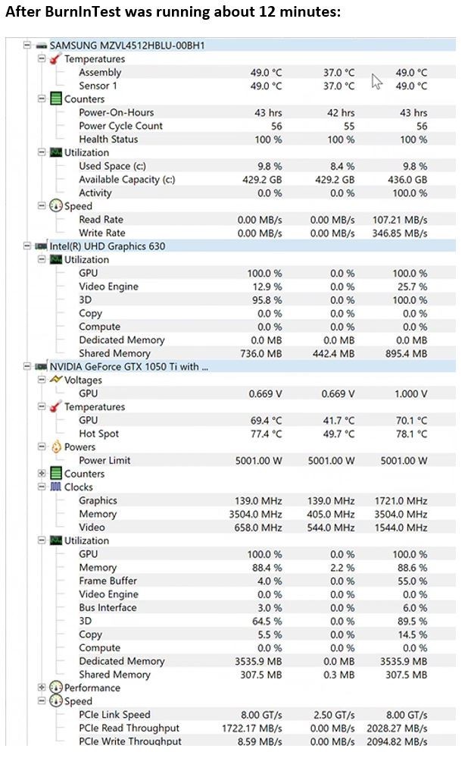The height and width of the screenshot is (758, 468).
Task: Click the SSD Temperatures thermometer icon
Action: [x=55, y=59]
